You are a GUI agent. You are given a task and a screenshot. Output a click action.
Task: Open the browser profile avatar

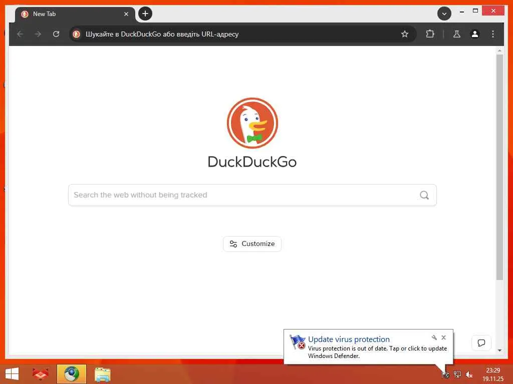click(475, 34)
